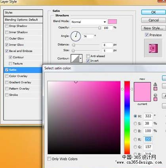Click the rainbow hue slider bar
This screenshot has height=168, width=166.
pyautogui.click(x=127, y=118)
